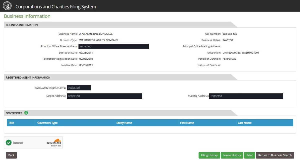Image resolution: width=300 pixels, height=161 pixels.
Task: Click the redacted Registered Agent Name
Action: point(79,88)
